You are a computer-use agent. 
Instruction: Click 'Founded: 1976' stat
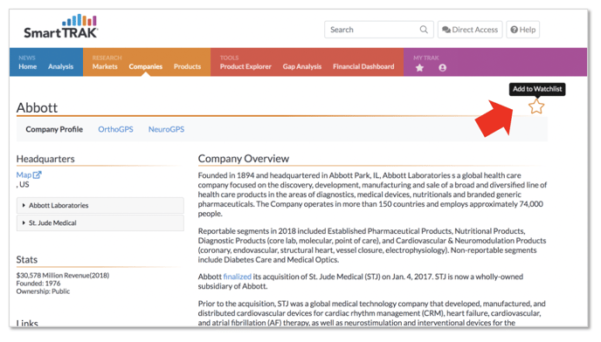click(38, 284)
